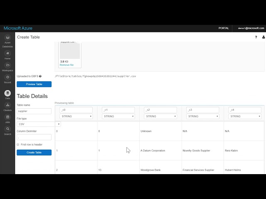Image resolution: width=266 pixels, height=199 pixels.
Task: Click the 'Previewing table' label
Action: pyautogui.click(x=64, y=103)
